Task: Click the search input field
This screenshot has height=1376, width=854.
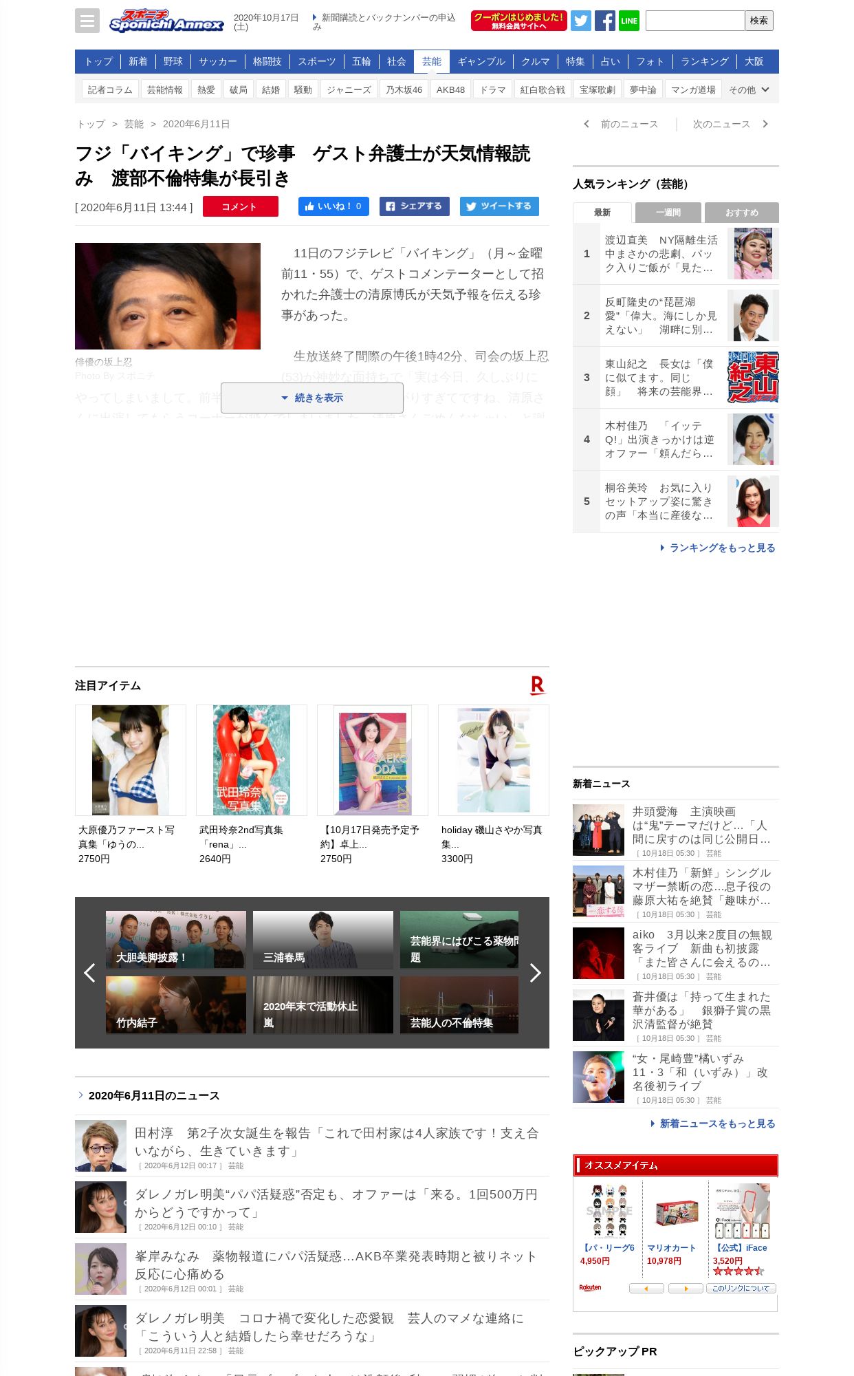Action: click(695, 21)
